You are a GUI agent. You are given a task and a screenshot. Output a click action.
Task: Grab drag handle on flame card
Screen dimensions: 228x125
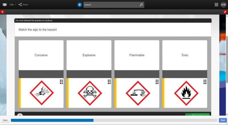[205, 82]
